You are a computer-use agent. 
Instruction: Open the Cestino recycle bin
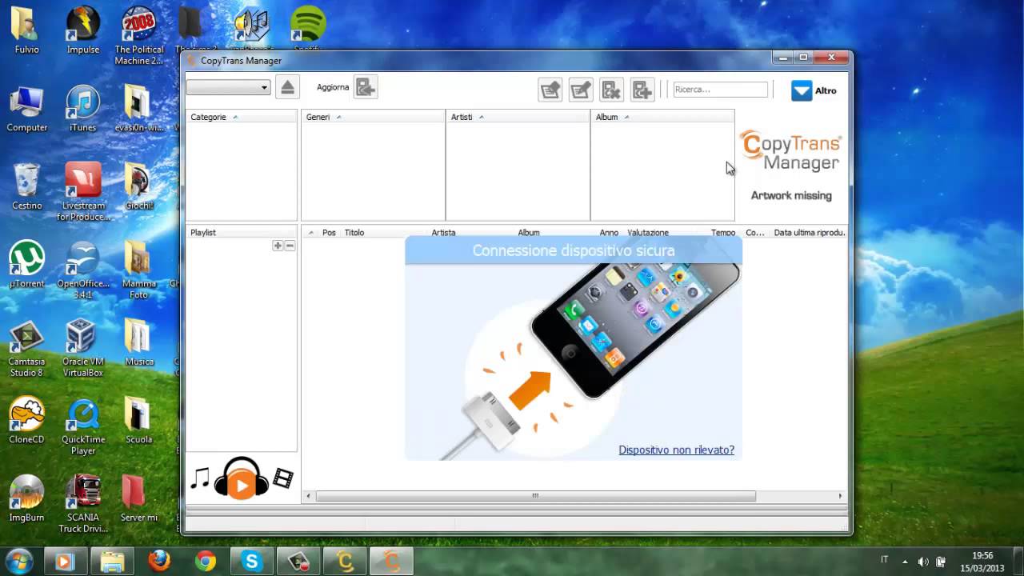pos(26,186)
